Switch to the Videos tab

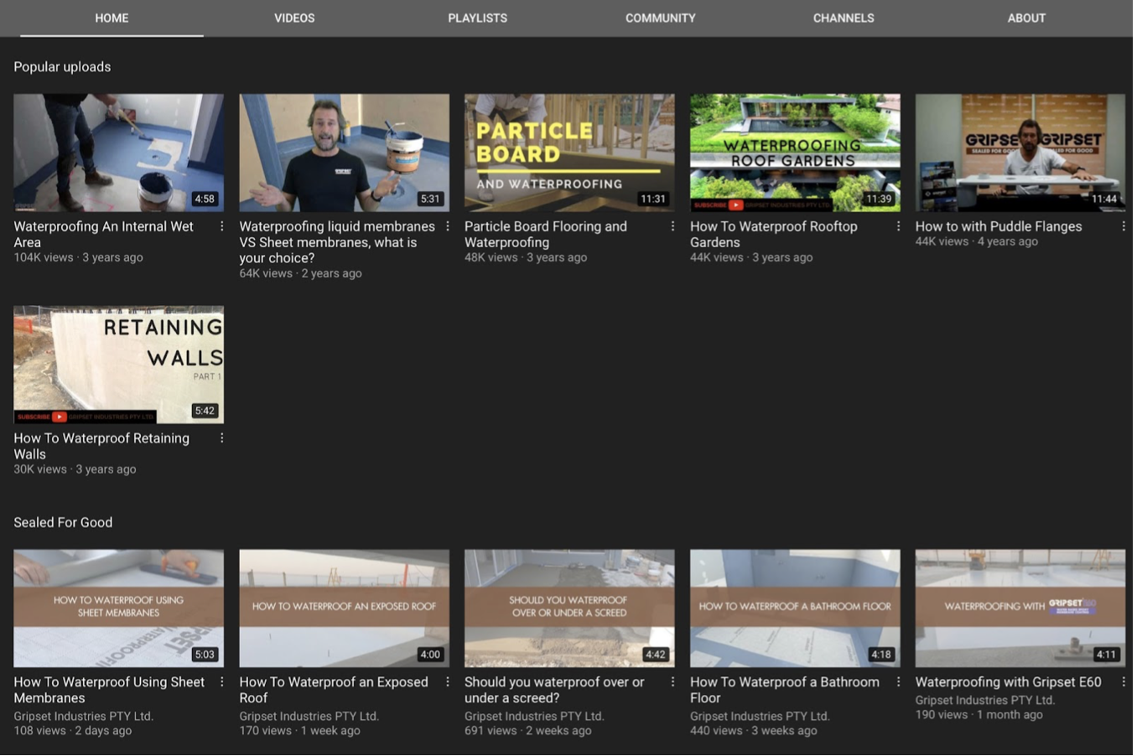[294, 18]
